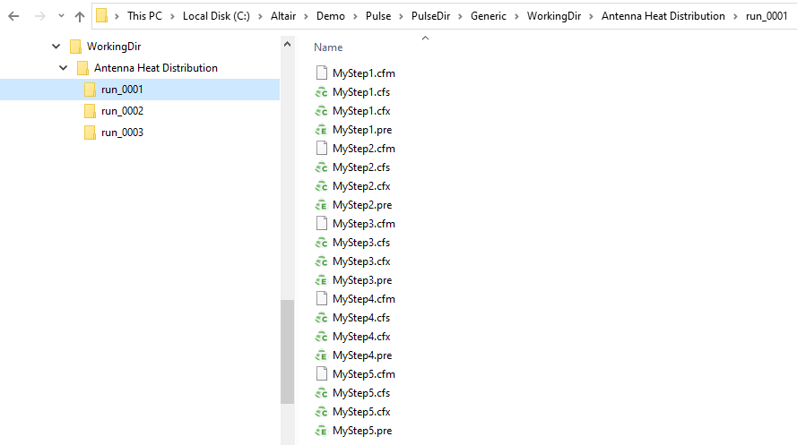This screenshot has height=445, width=797.
Task: Click the Up directory arrow
Action: pyautogui.click(x=80, y=16)
